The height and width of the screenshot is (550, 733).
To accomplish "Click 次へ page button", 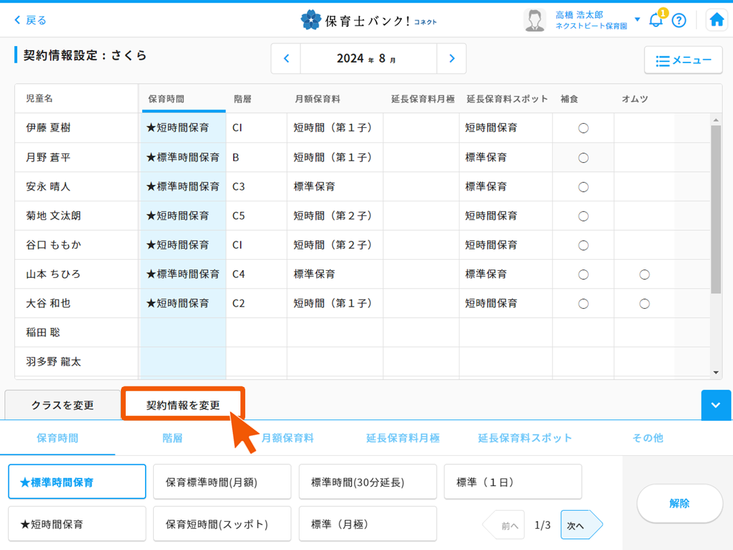I will (580, 525).
